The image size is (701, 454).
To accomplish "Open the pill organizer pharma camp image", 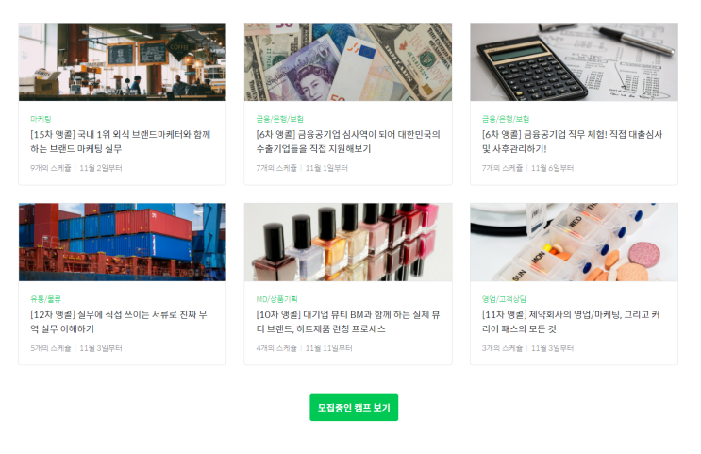I will [x=574, y=242].
